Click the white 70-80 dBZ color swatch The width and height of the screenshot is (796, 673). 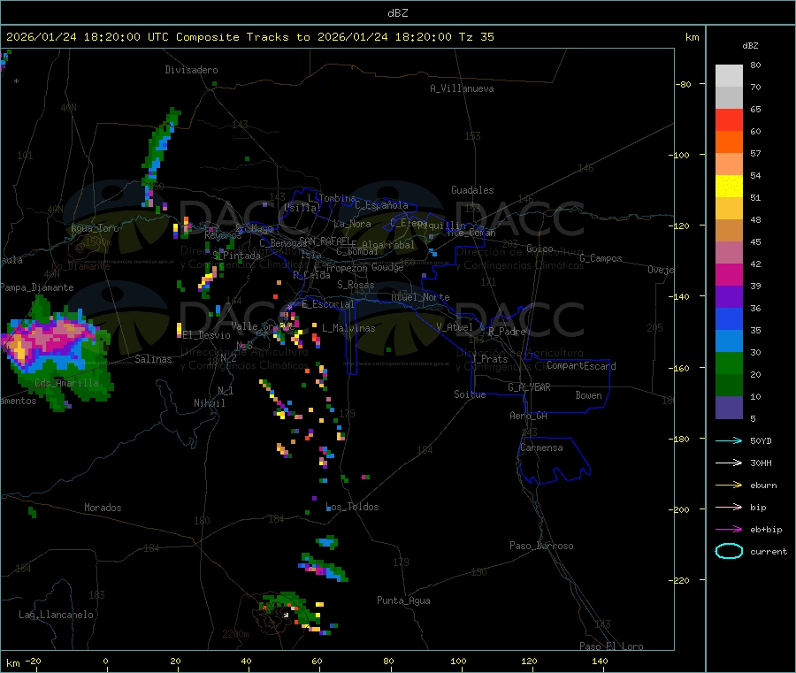[729, 76]
